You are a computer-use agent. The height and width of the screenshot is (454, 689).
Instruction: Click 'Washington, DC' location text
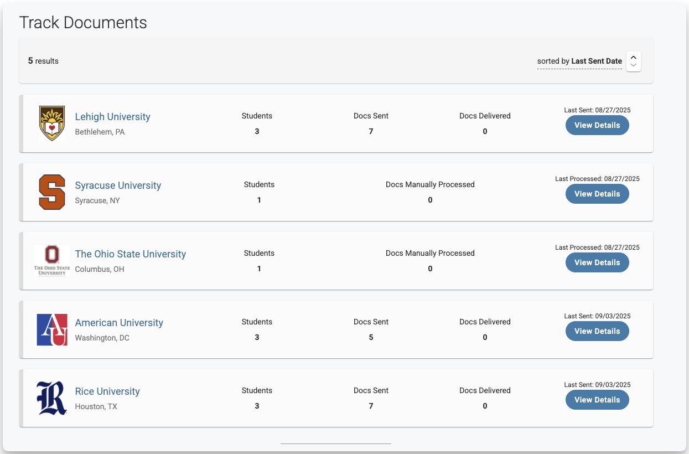tap(102, 338)
